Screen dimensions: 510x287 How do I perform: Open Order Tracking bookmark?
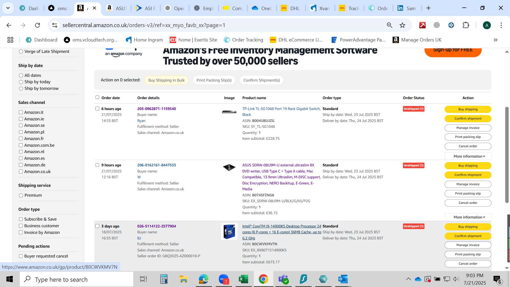pos(244,40)
